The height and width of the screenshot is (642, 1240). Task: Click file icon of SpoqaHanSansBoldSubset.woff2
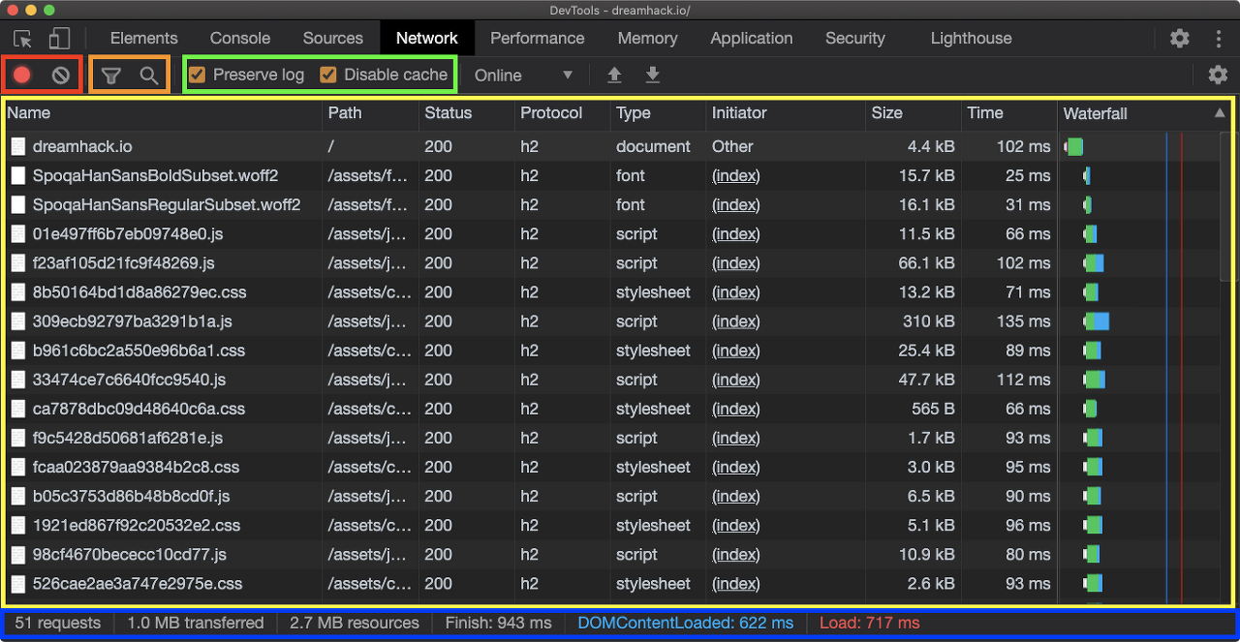click(x=18, y=176)
